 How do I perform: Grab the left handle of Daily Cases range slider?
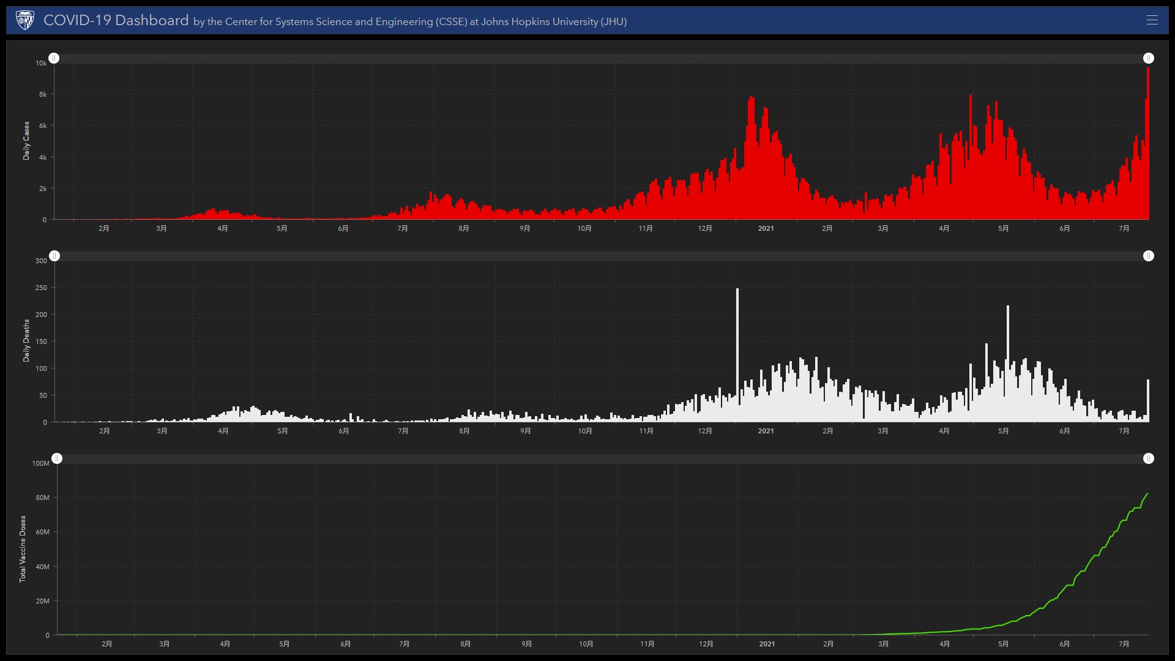[x=54, y=58]
